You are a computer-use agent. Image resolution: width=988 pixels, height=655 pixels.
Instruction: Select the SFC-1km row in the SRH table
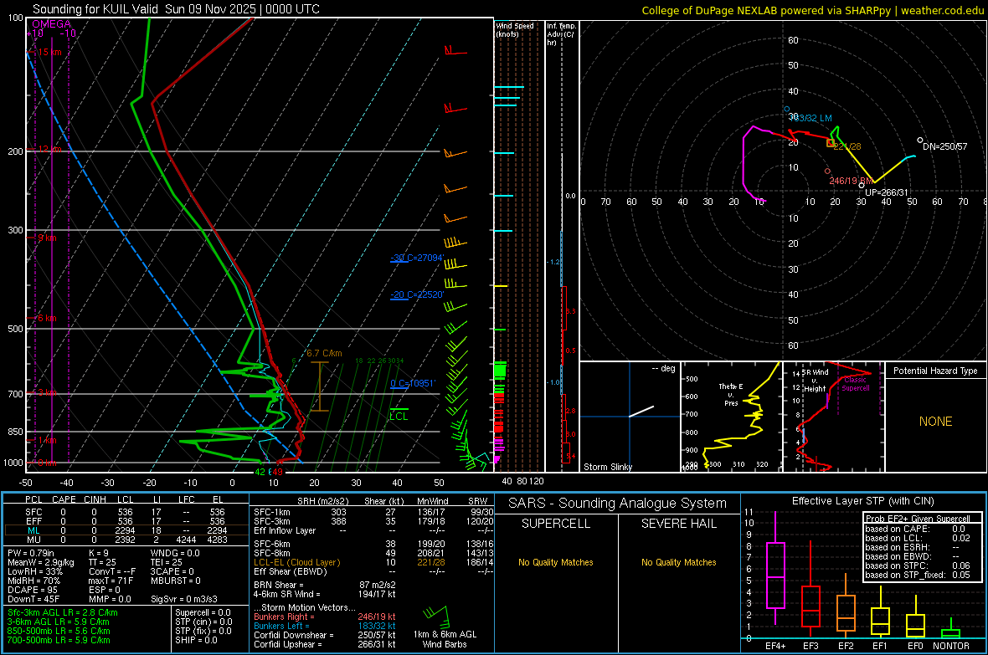coord(373,512)
